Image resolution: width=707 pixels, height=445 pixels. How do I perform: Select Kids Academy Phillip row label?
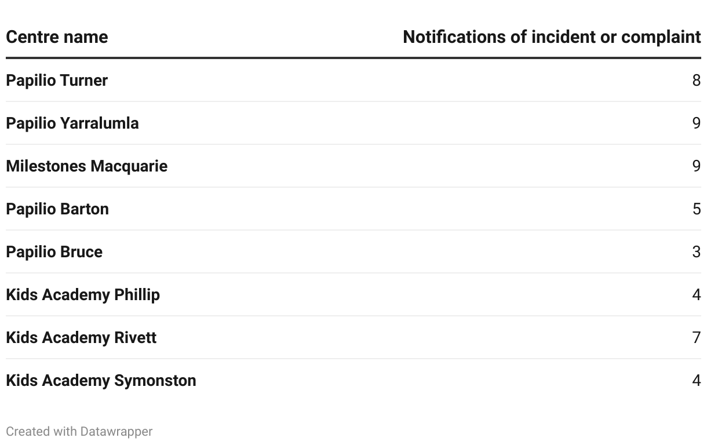pyautogui.click(x=83, y=294)
